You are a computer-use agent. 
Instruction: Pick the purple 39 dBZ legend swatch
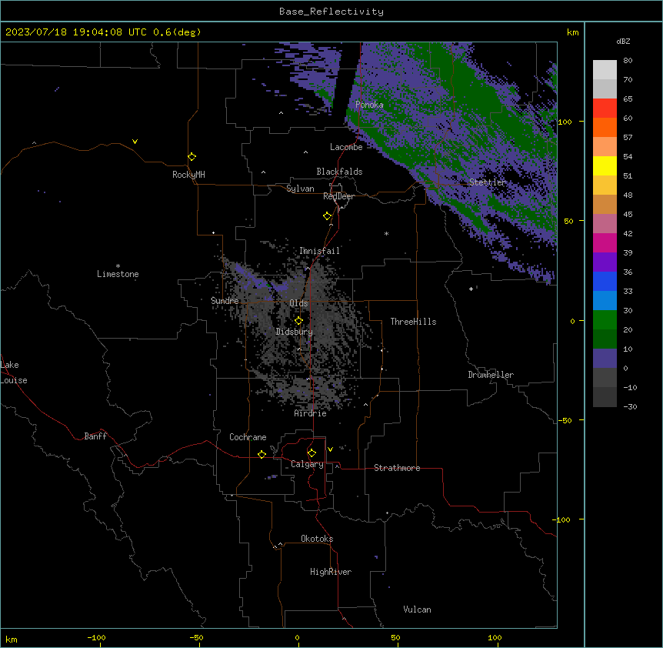[605, 262]
